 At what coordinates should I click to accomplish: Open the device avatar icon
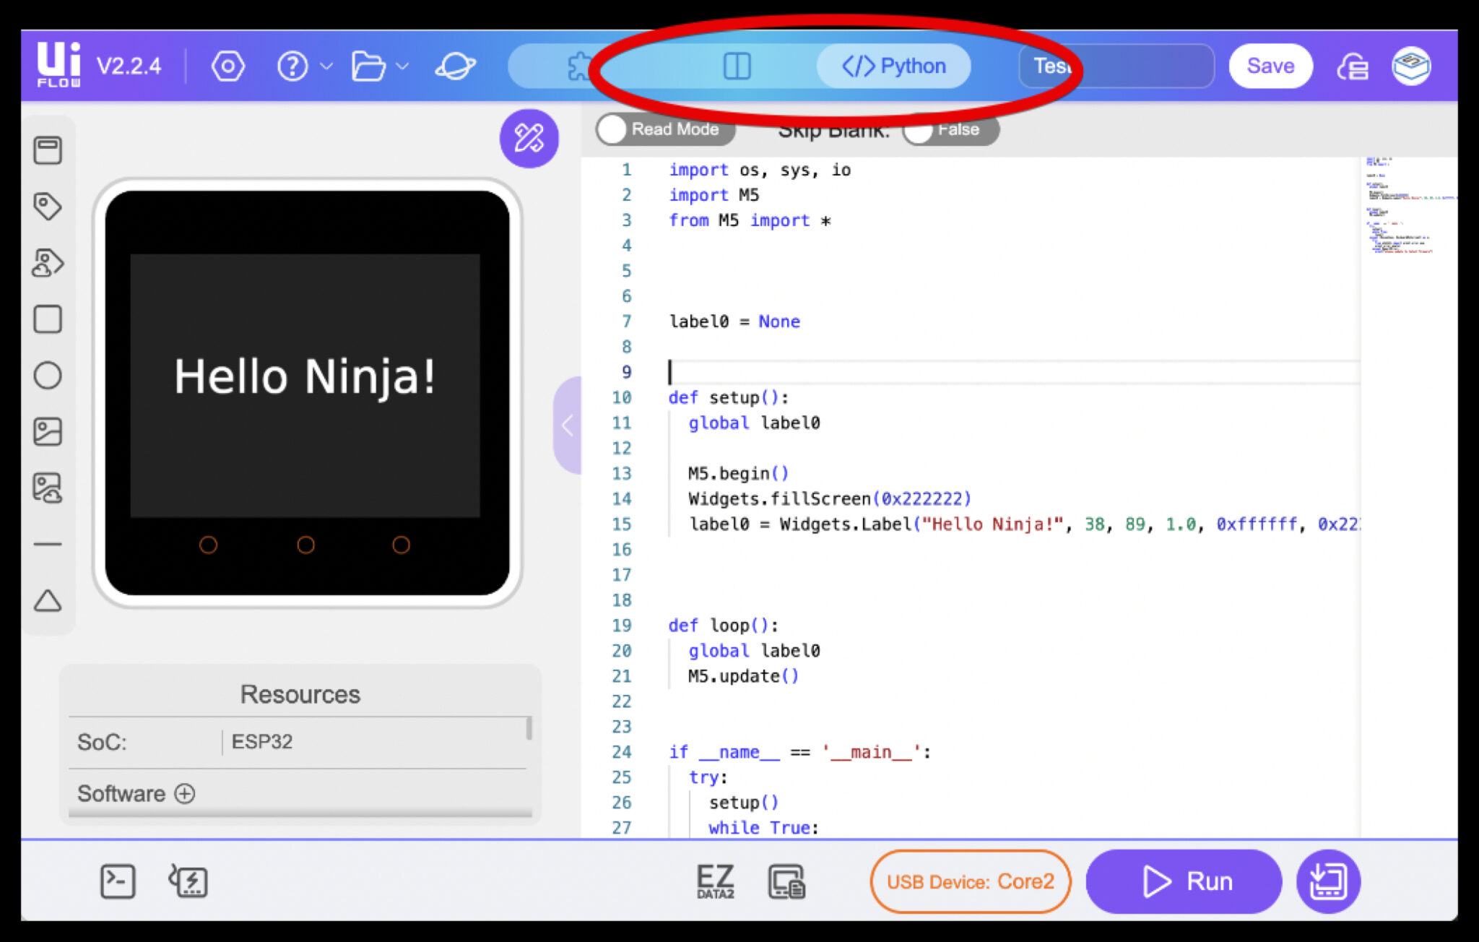[x=1411, y=66]
